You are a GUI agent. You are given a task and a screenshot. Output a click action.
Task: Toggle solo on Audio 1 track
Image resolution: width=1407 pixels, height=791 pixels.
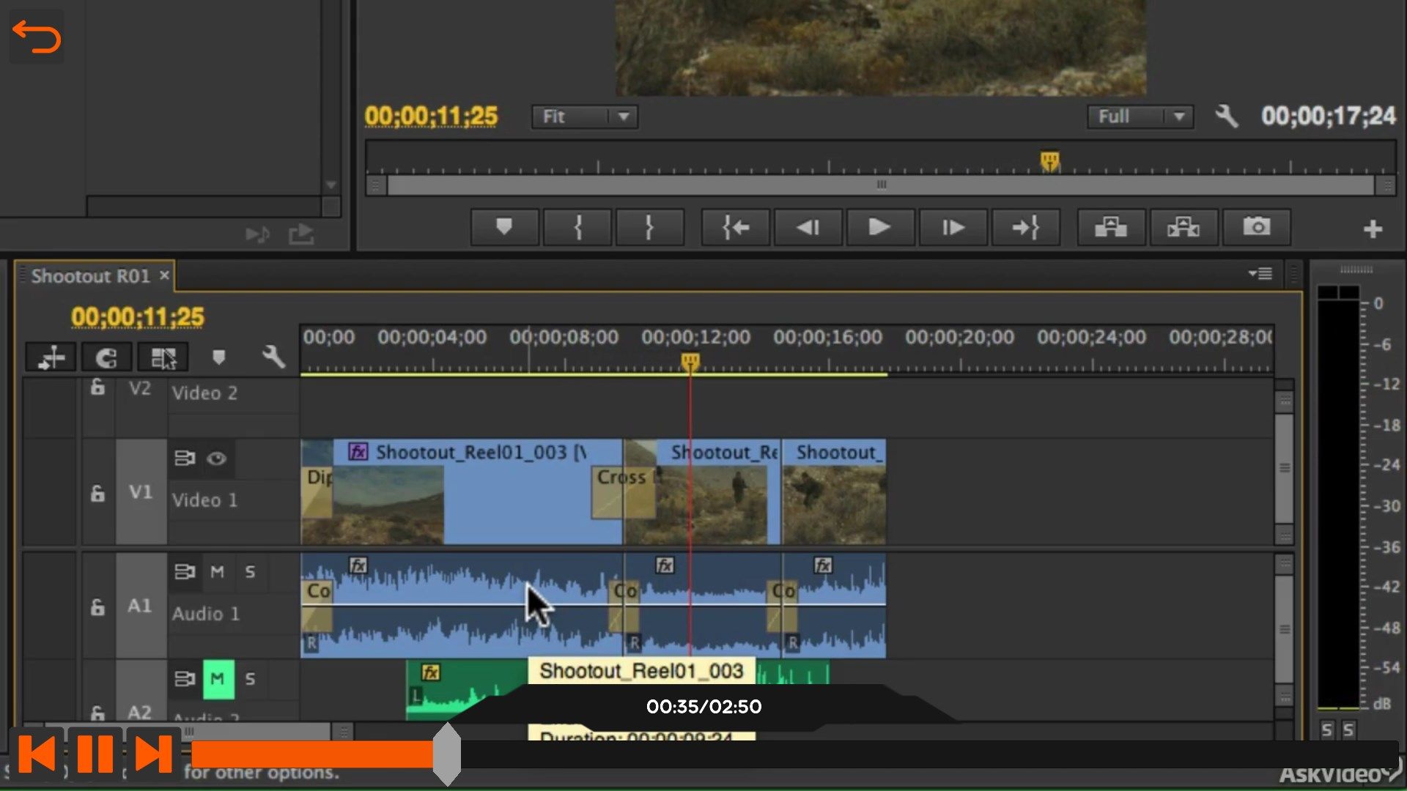pyautogui.click(x=249, y=572)
